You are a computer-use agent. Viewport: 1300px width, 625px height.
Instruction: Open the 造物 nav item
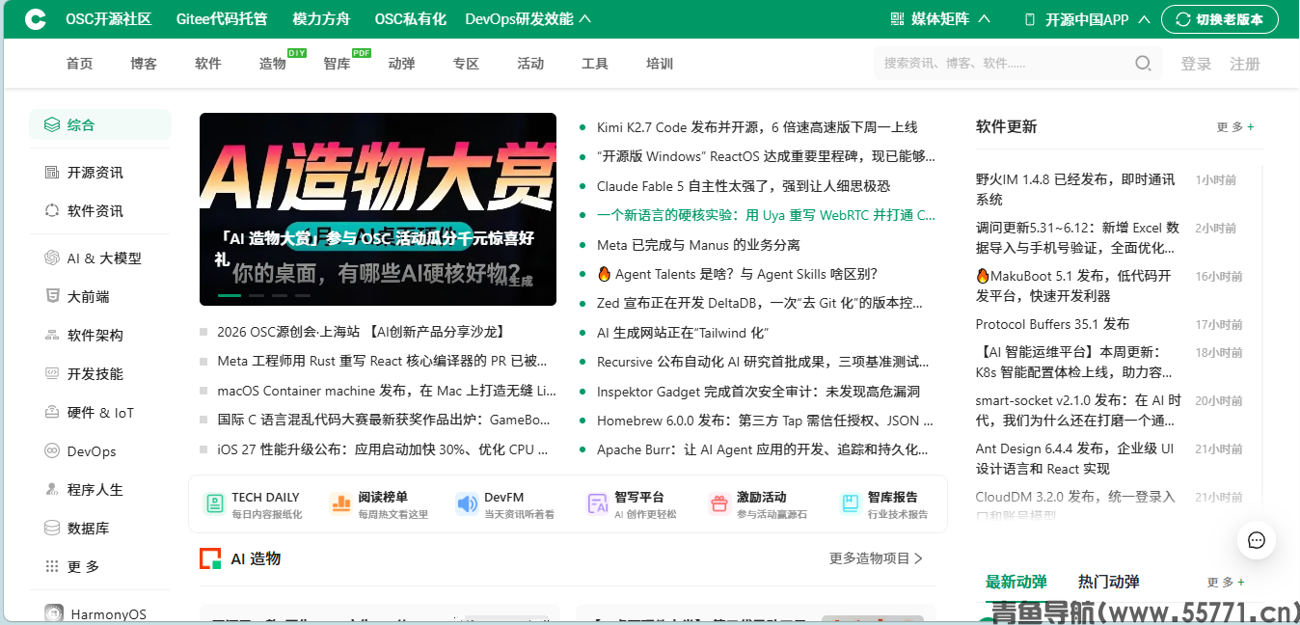coord(273,64)
